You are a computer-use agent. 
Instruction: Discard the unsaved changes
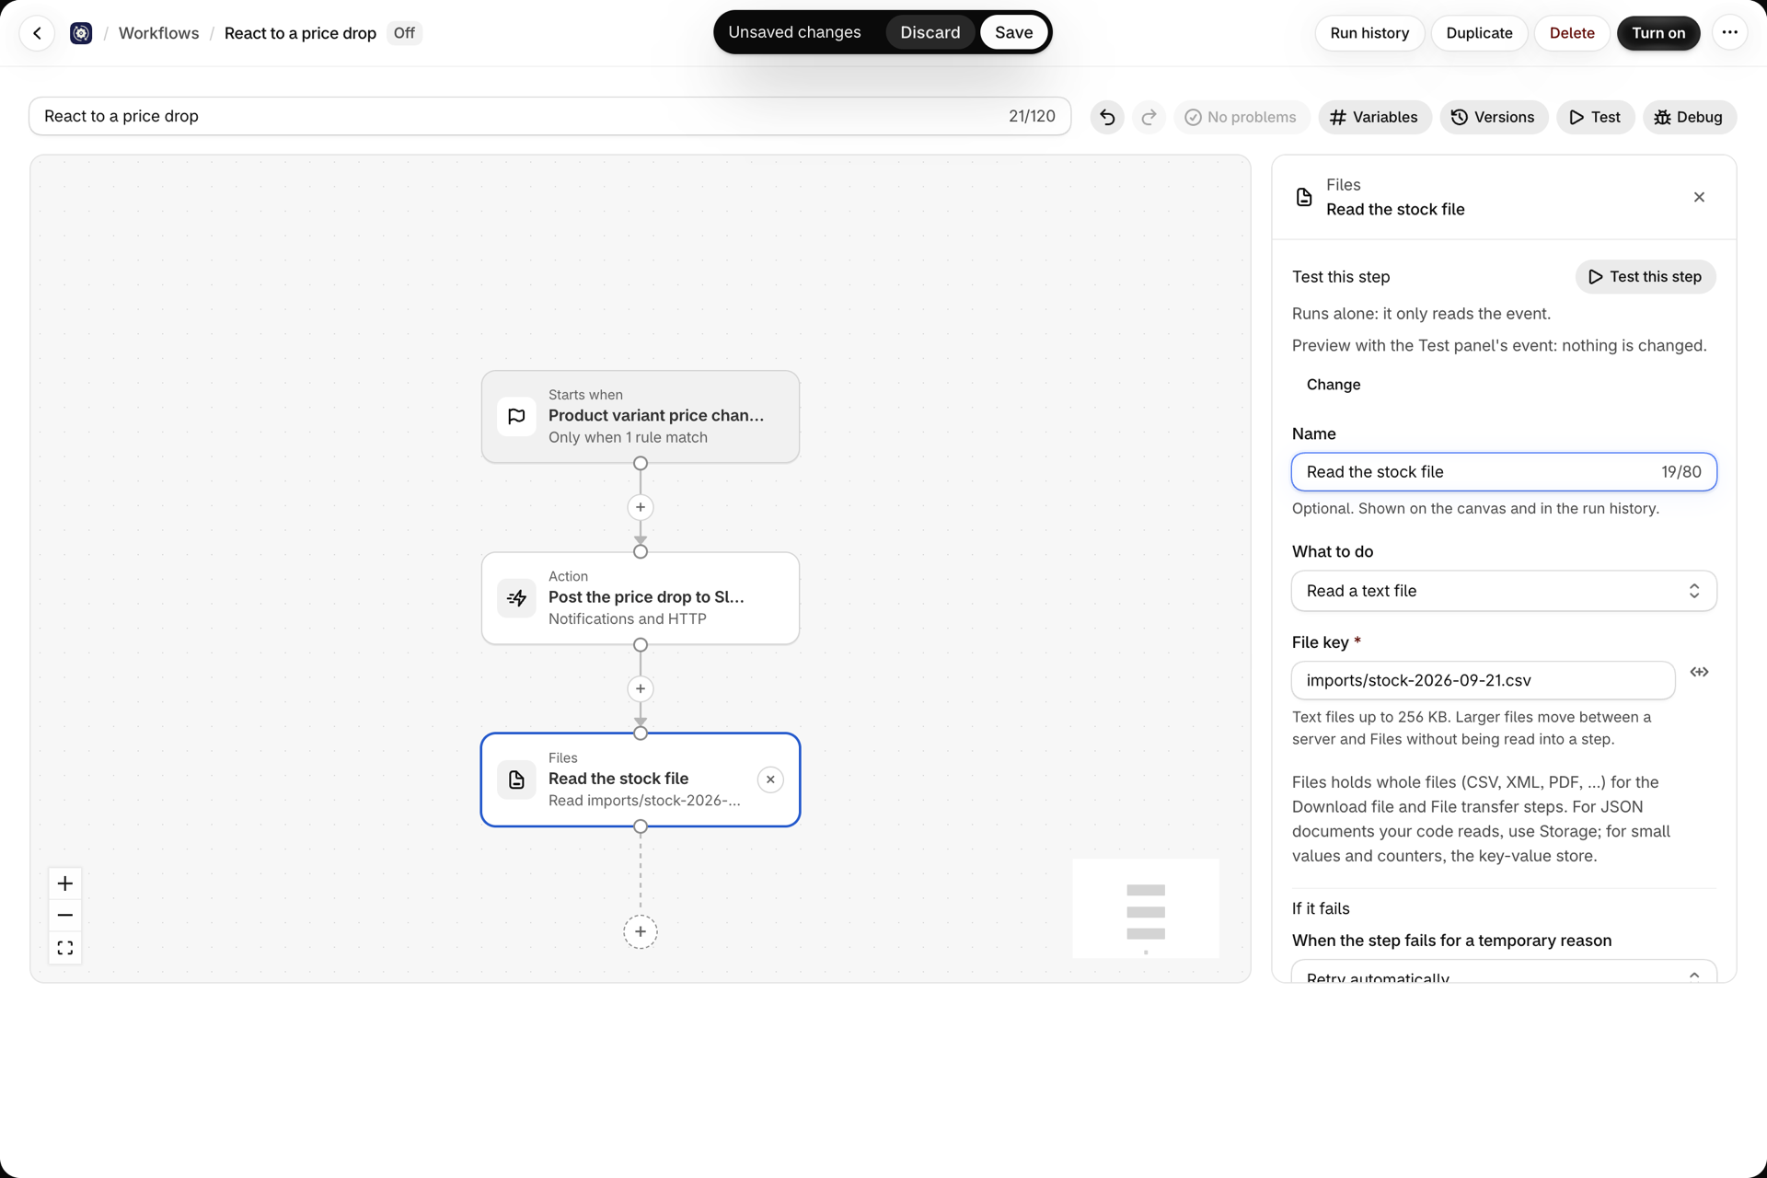(x=930, y=32)
